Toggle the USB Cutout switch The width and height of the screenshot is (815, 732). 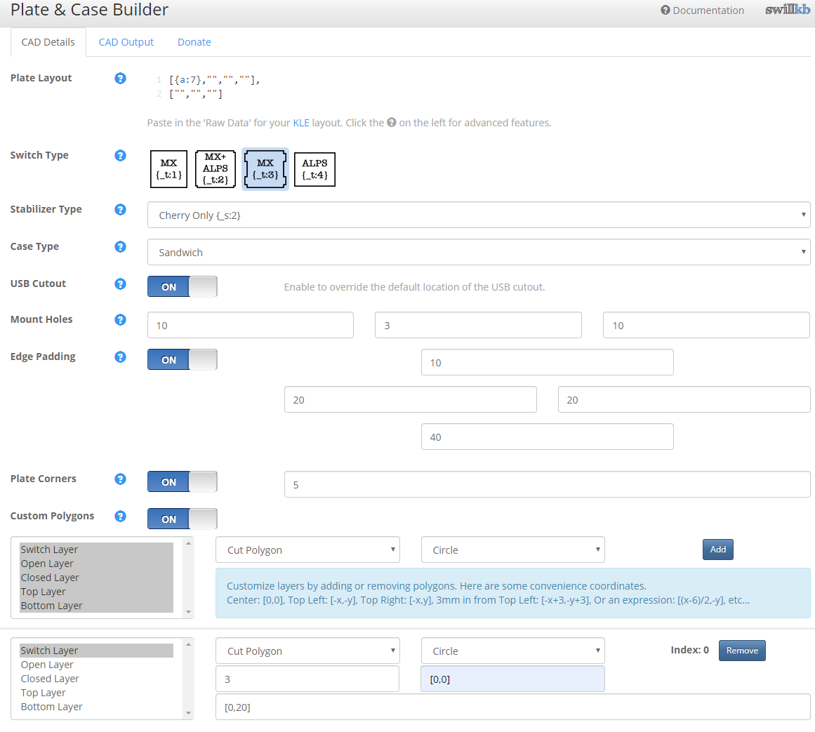(x=182, y=287)
